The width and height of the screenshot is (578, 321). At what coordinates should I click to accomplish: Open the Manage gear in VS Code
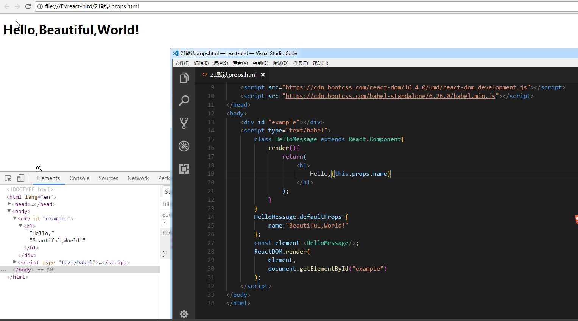pos(184,314)
